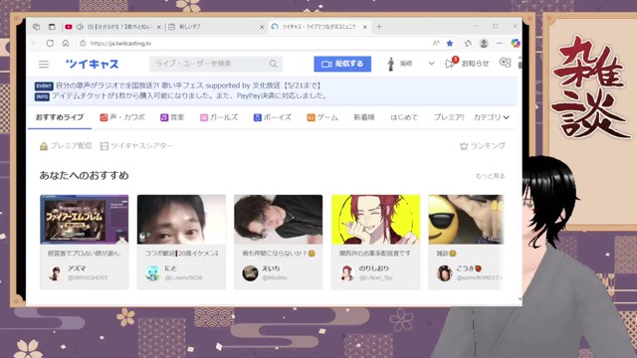Click stream title 関西弁のお薬系配信者です

tap(375, 254)
